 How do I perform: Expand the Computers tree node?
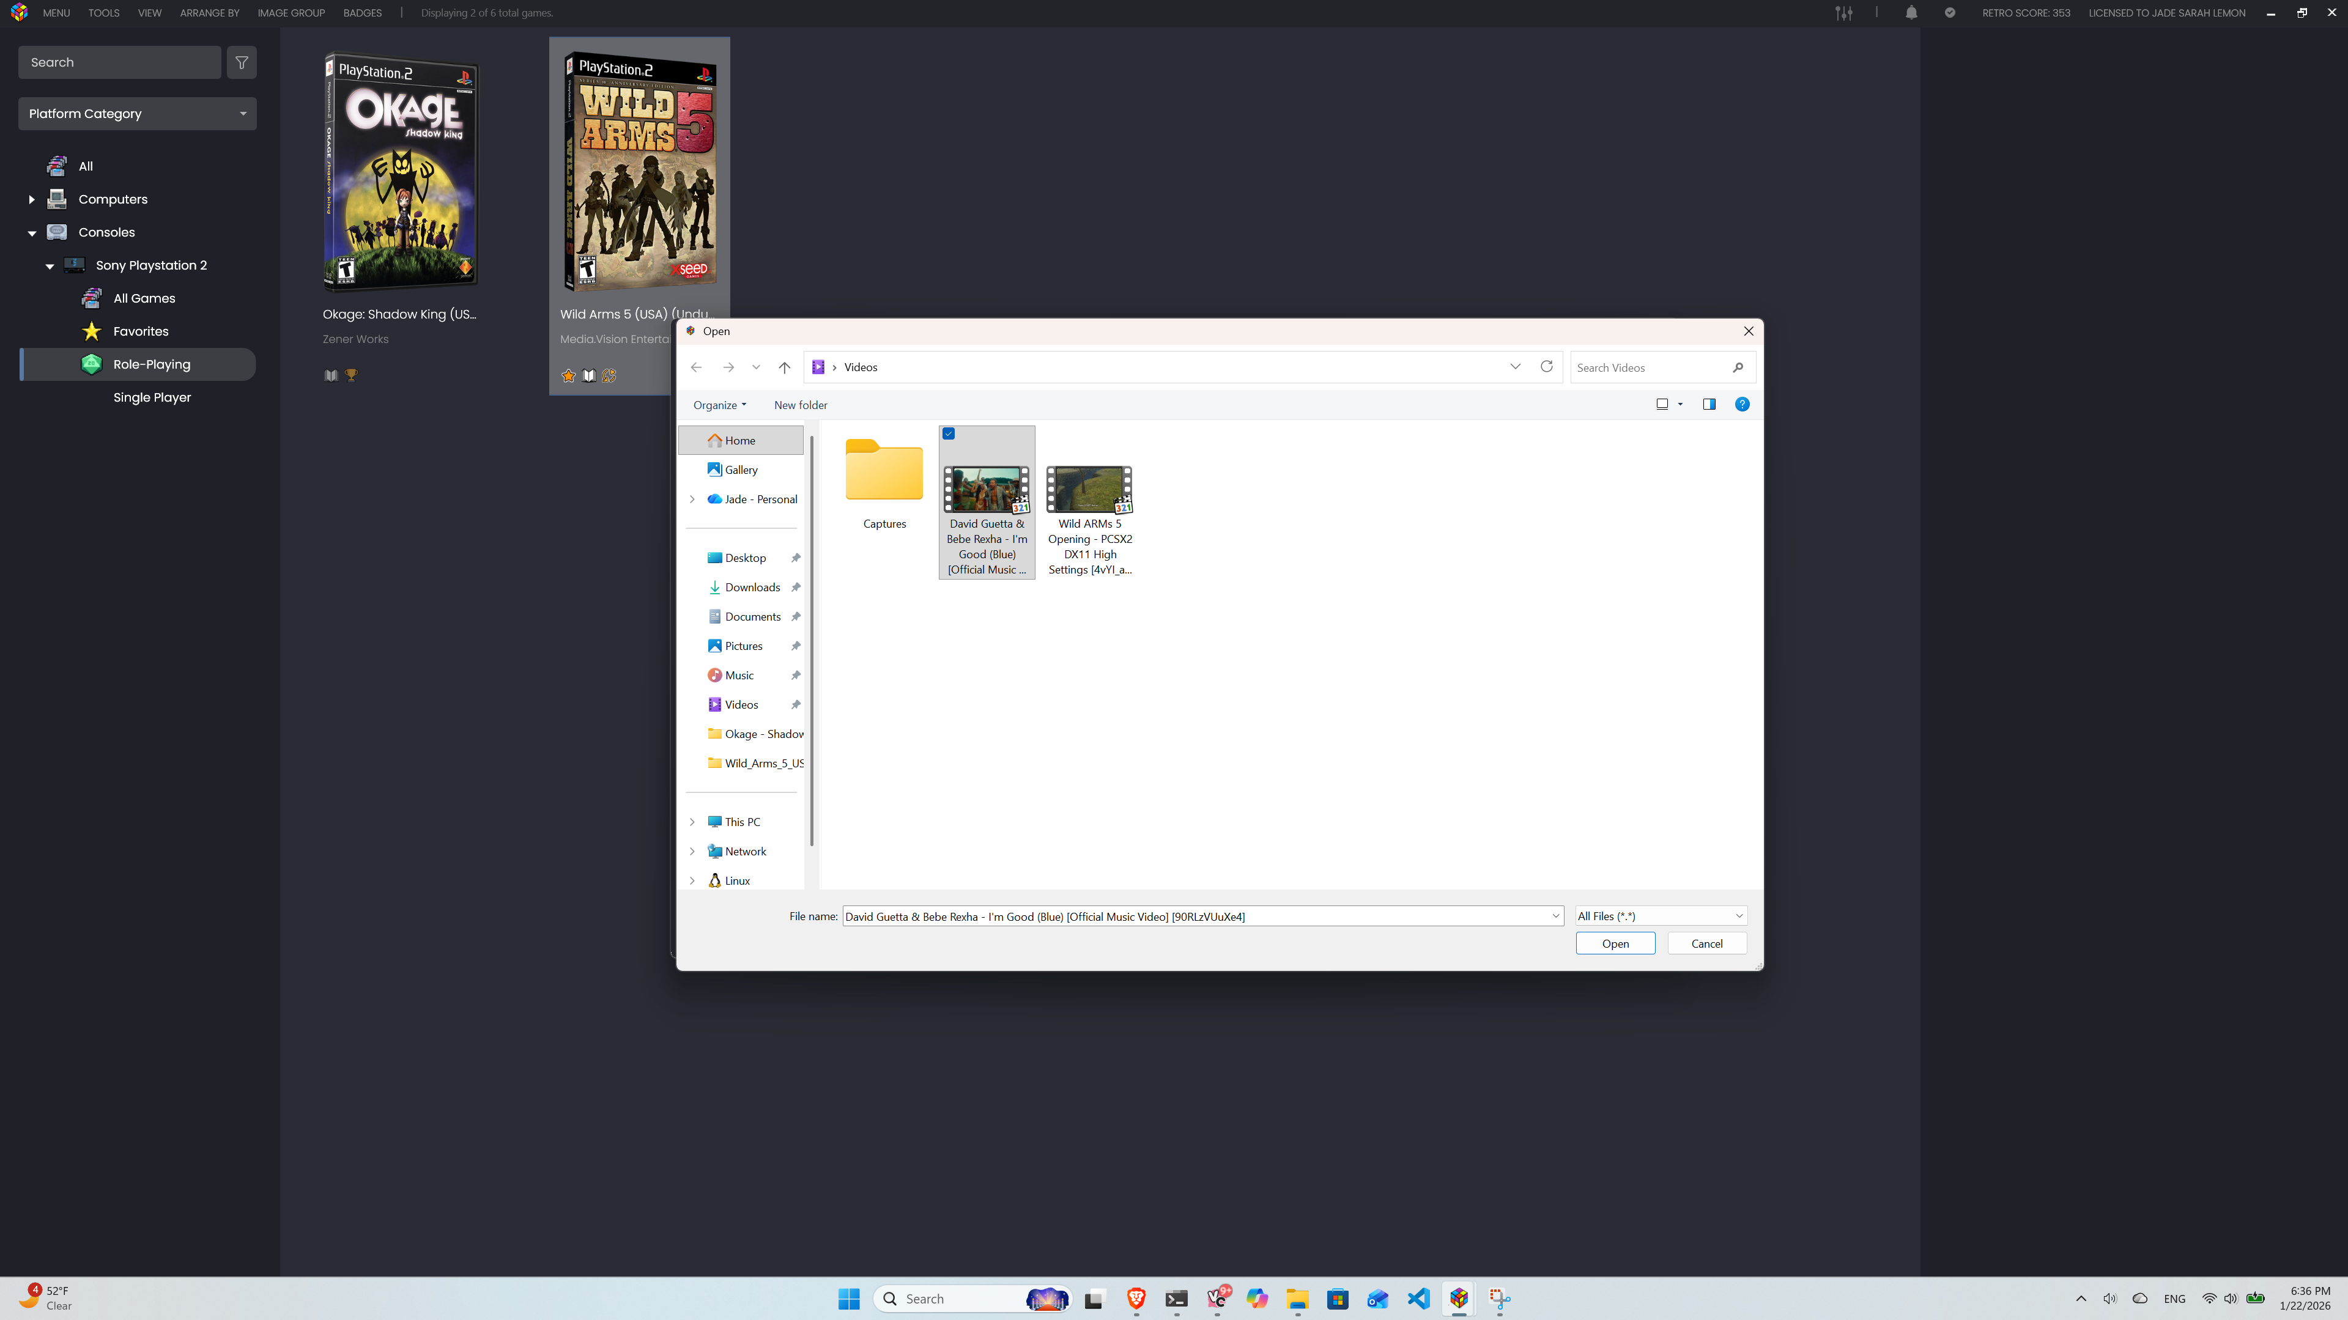pyautogui.click(x=32, y=199)
